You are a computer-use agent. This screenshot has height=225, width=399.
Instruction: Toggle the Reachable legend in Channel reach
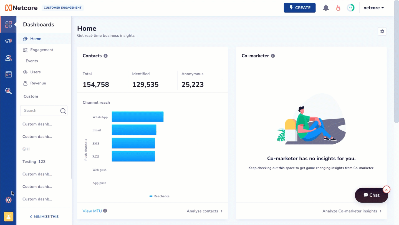(x=160, y=196)
